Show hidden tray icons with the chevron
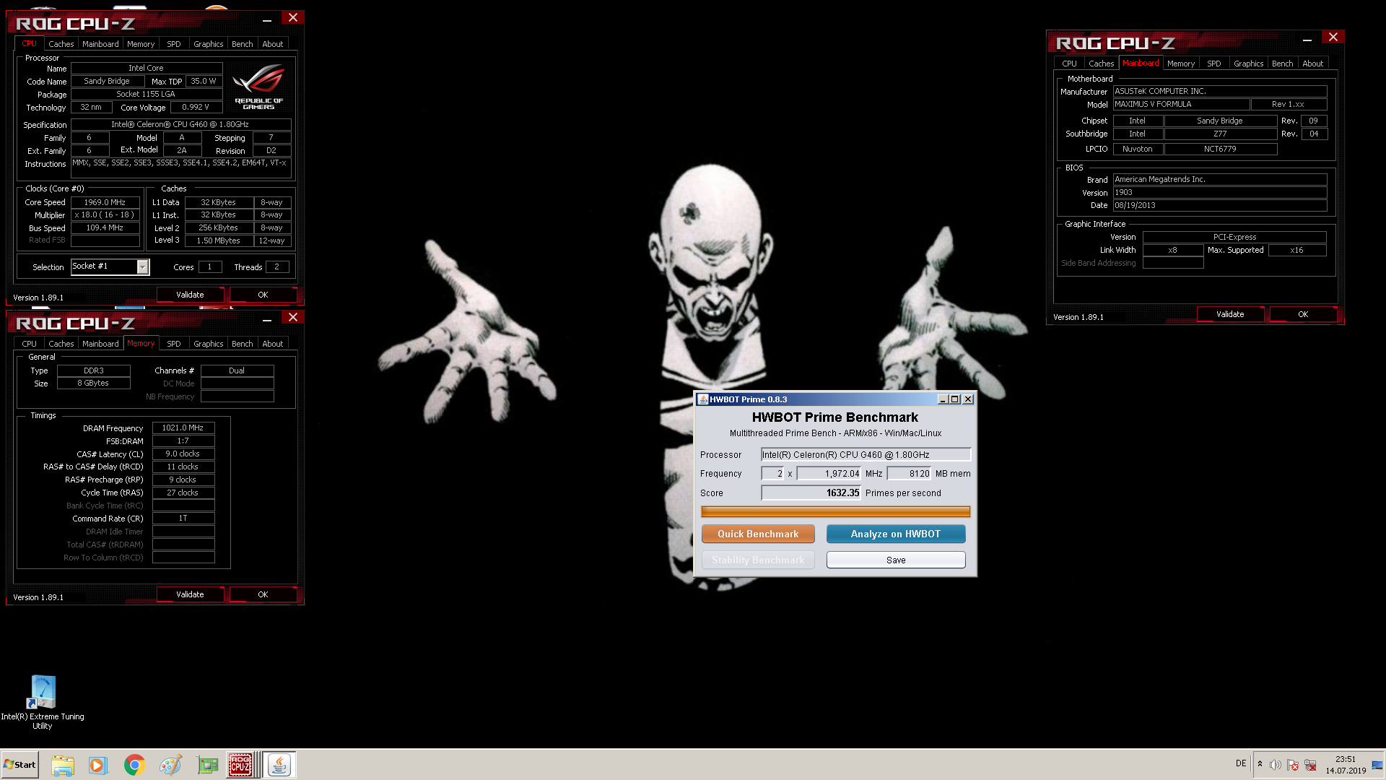1386x780 pixels. point(1260,764)
